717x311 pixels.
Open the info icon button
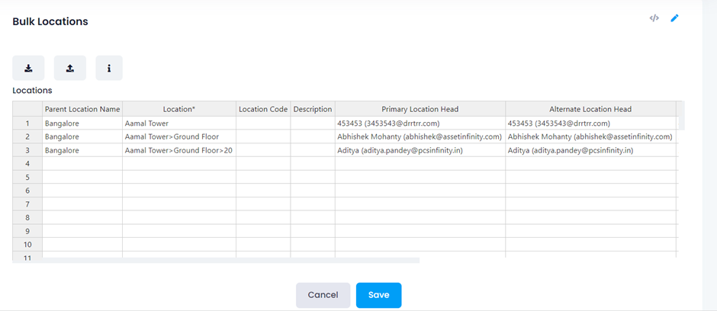coord(109,68)
